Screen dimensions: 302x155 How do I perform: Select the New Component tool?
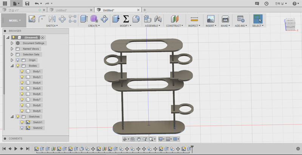148,19
